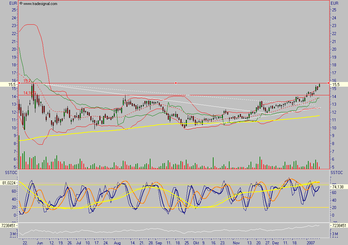This screenshot has height=245, width=348.
Task: Select the left red handle of horizontal line
Action: point(19,83)
